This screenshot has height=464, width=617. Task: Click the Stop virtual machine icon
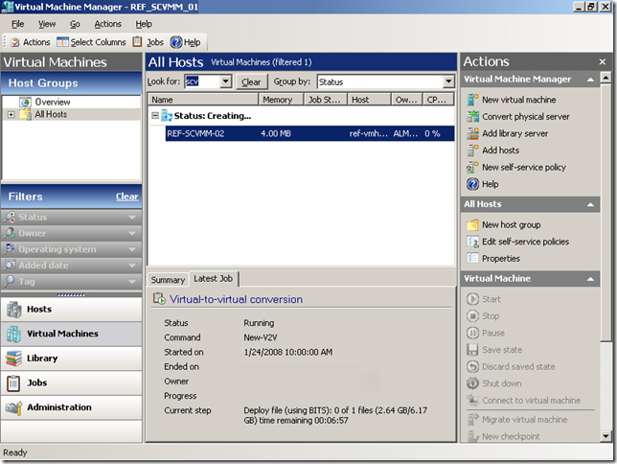(472, 316)
